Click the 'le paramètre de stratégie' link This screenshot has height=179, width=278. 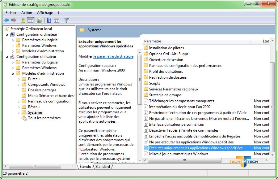pos(113,56)
